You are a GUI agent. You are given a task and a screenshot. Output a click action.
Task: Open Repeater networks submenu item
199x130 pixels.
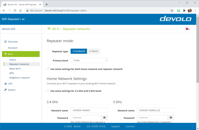pos(22,64)
